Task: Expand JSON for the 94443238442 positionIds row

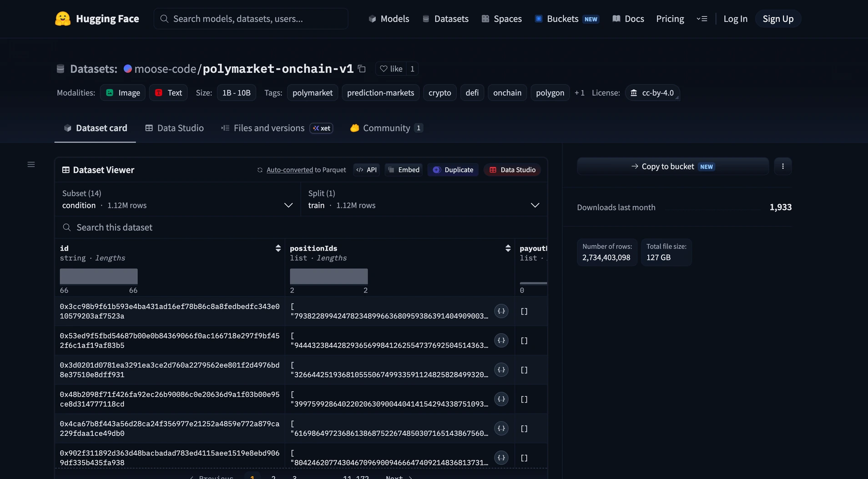Action: point(501,340)
